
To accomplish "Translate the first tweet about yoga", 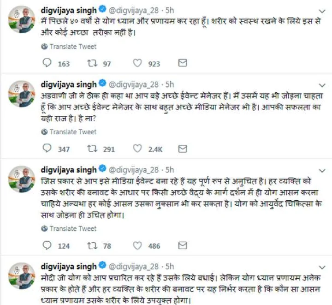I will pos(73,47).
